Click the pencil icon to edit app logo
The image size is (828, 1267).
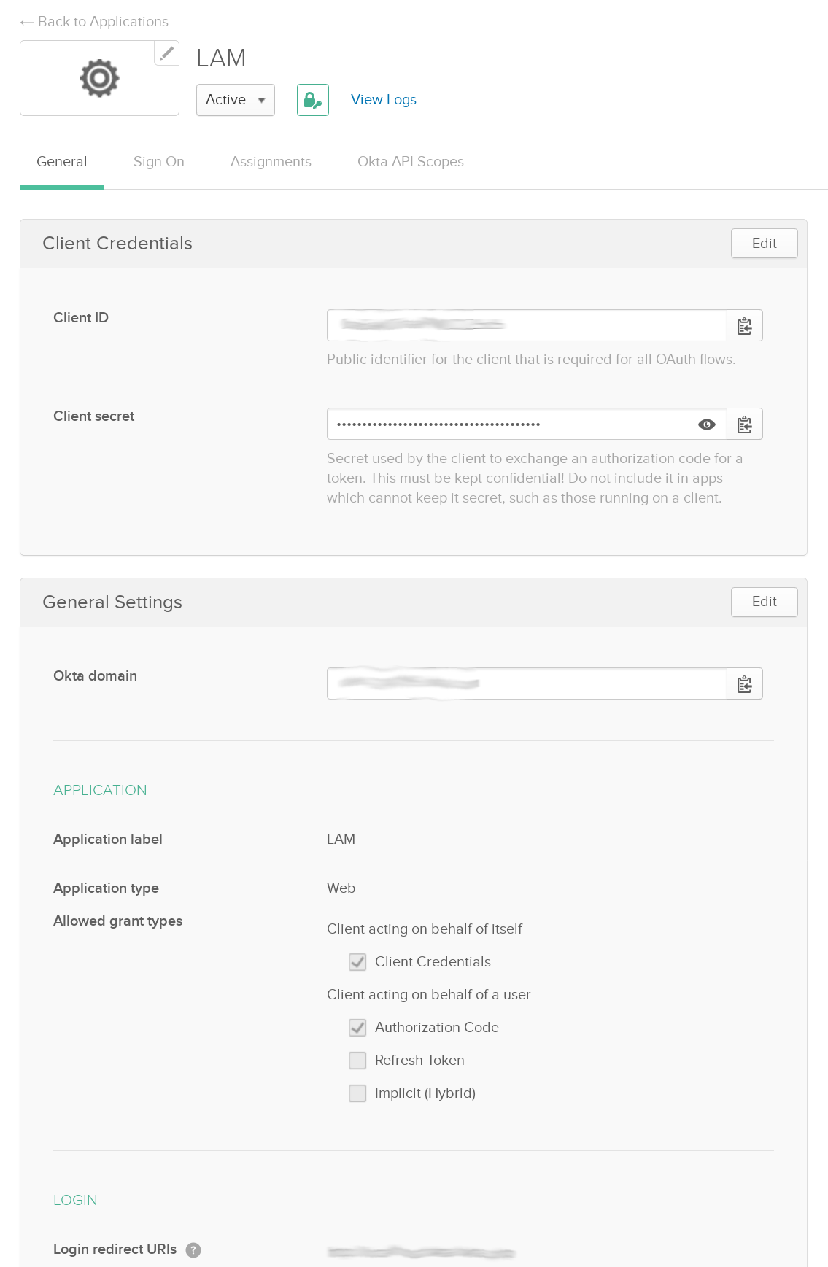(x=167, y=53)
